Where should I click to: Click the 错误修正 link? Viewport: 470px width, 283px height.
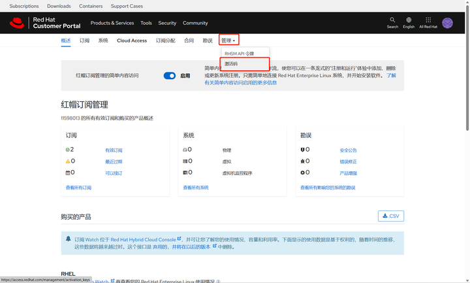349,161
